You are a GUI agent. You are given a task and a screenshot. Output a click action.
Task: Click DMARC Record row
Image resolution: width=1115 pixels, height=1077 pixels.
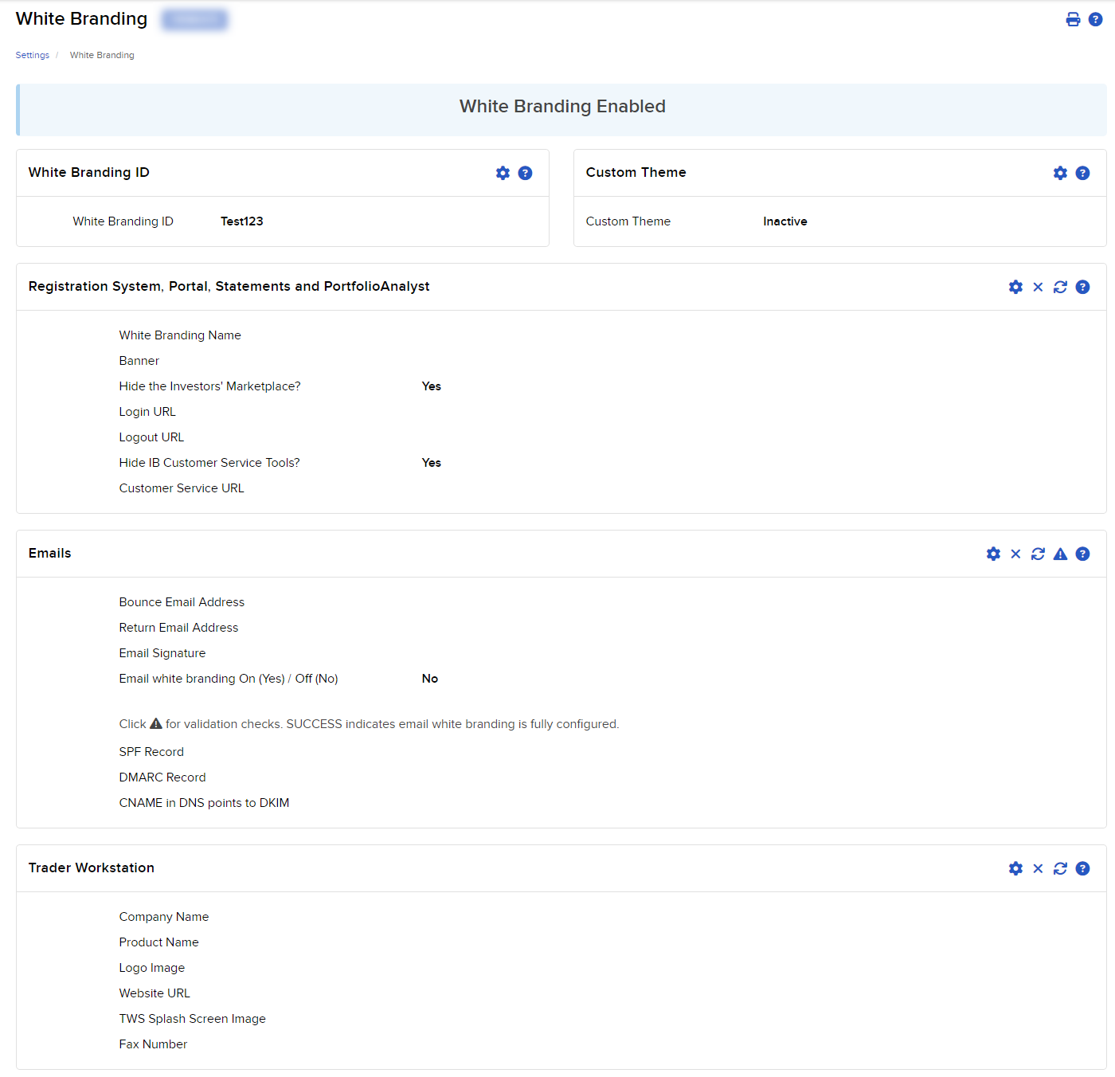[162, 777]
